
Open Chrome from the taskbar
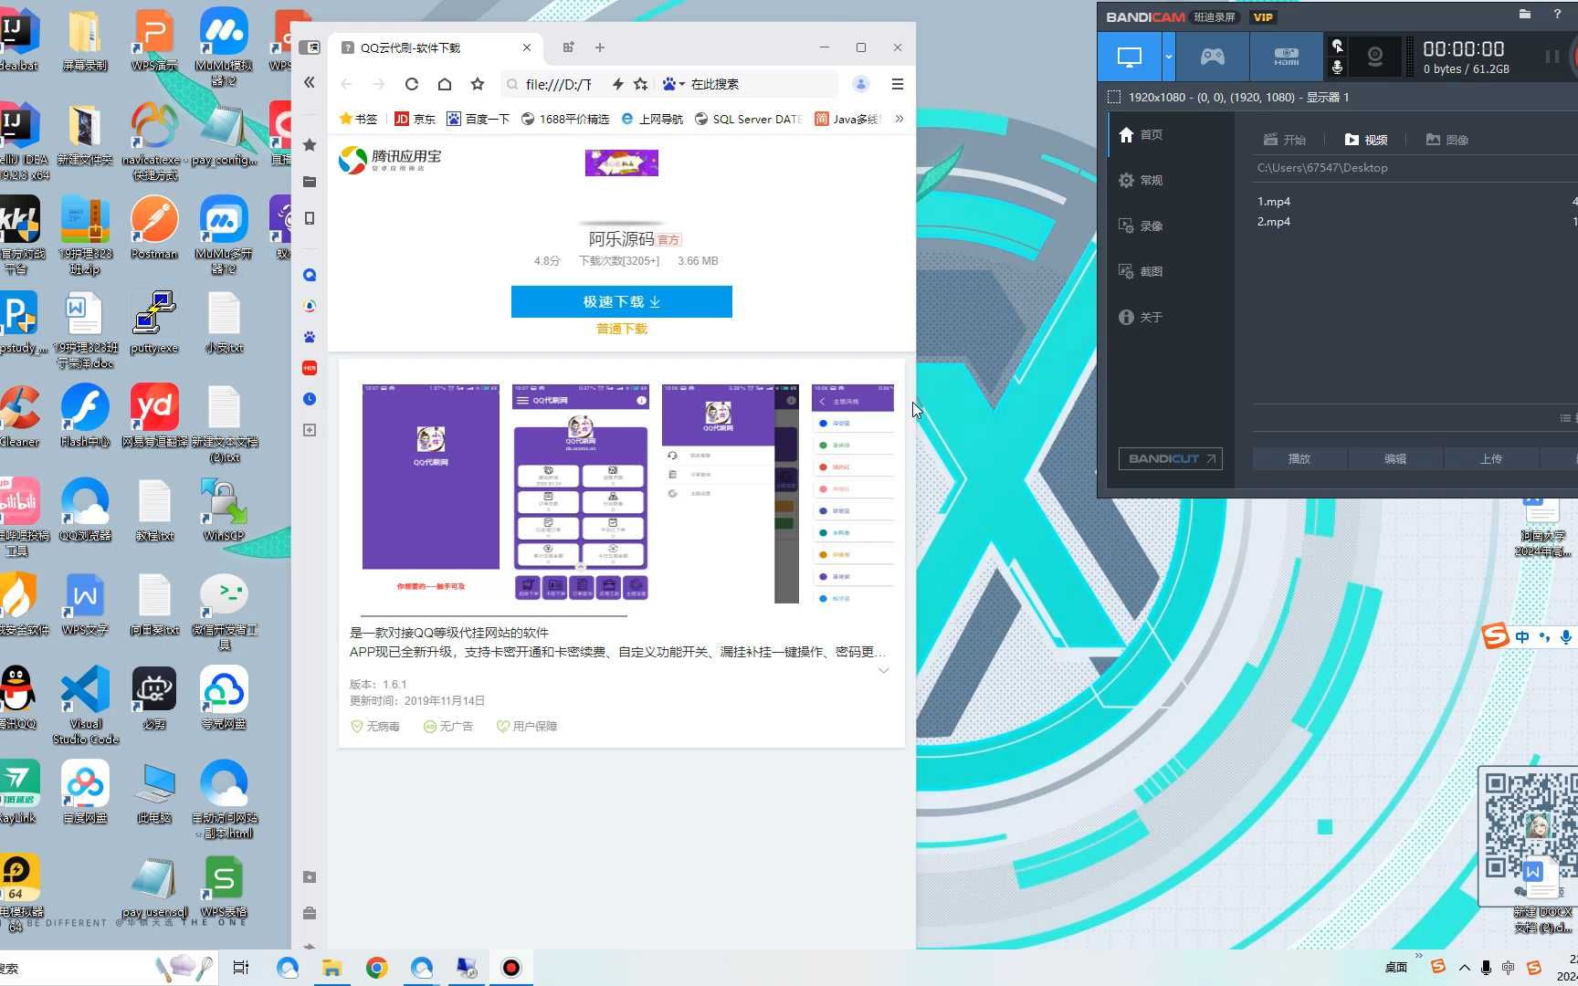tap(377, 968)
